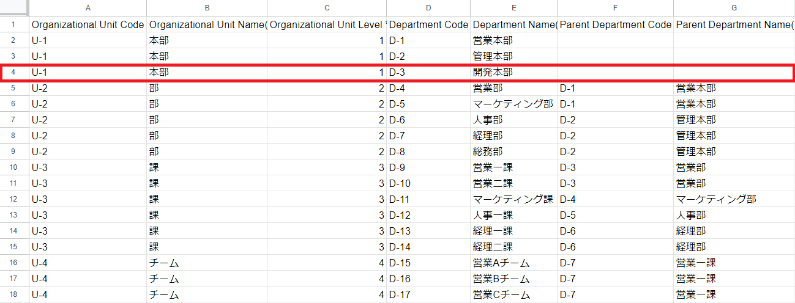This screenshot has height=303, width=795.
Task: Click the マーケティング課 cell
Action: [513, 199]
